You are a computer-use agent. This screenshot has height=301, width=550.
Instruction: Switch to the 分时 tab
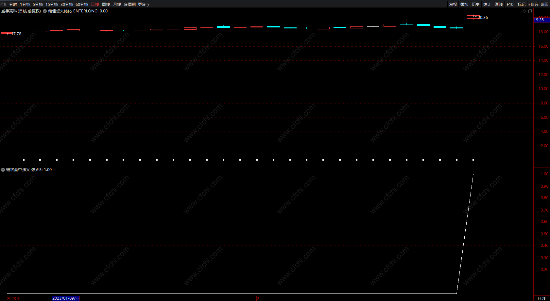[x=13, y=4]
